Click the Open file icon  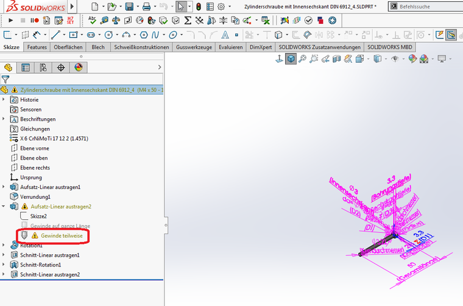[x=111, y=6]
